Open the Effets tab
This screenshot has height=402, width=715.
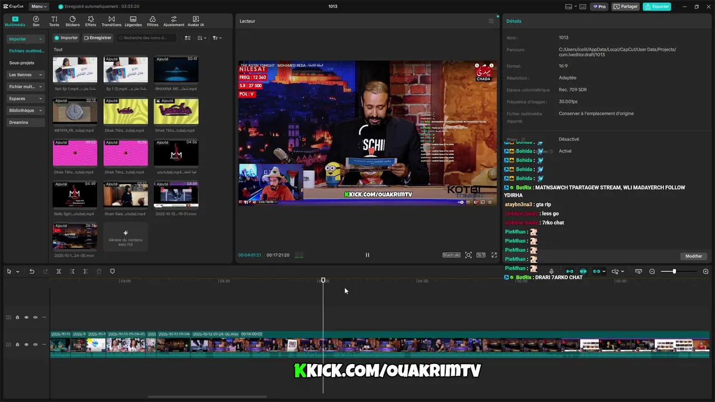[90, 21]
